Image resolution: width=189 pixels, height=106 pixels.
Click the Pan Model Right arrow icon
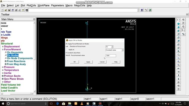[179, 72]
